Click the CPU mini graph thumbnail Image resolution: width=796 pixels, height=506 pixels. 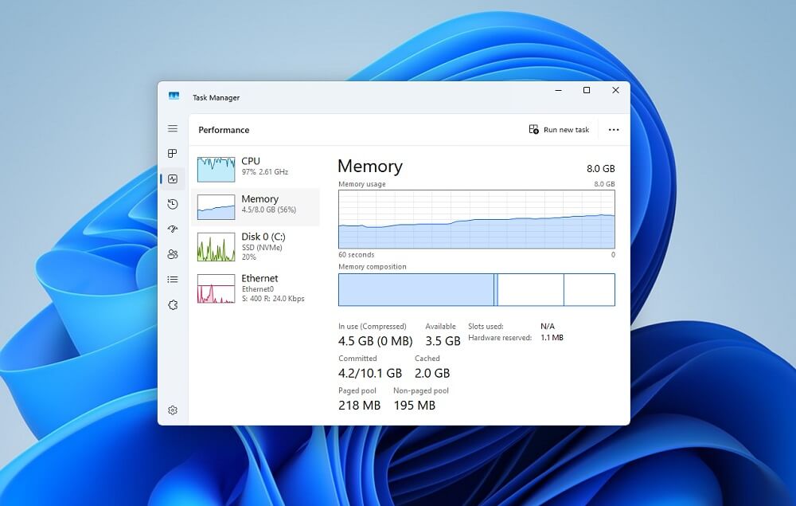click(217, 169)
